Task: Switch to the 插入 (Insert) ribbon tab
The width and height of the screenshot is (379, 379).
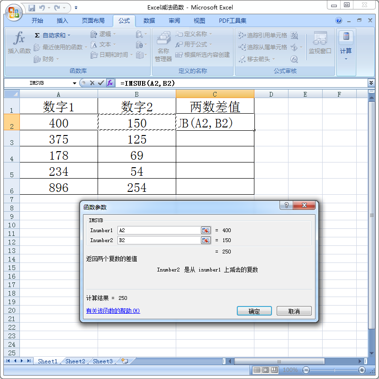Action: click(x=62, y=21)
